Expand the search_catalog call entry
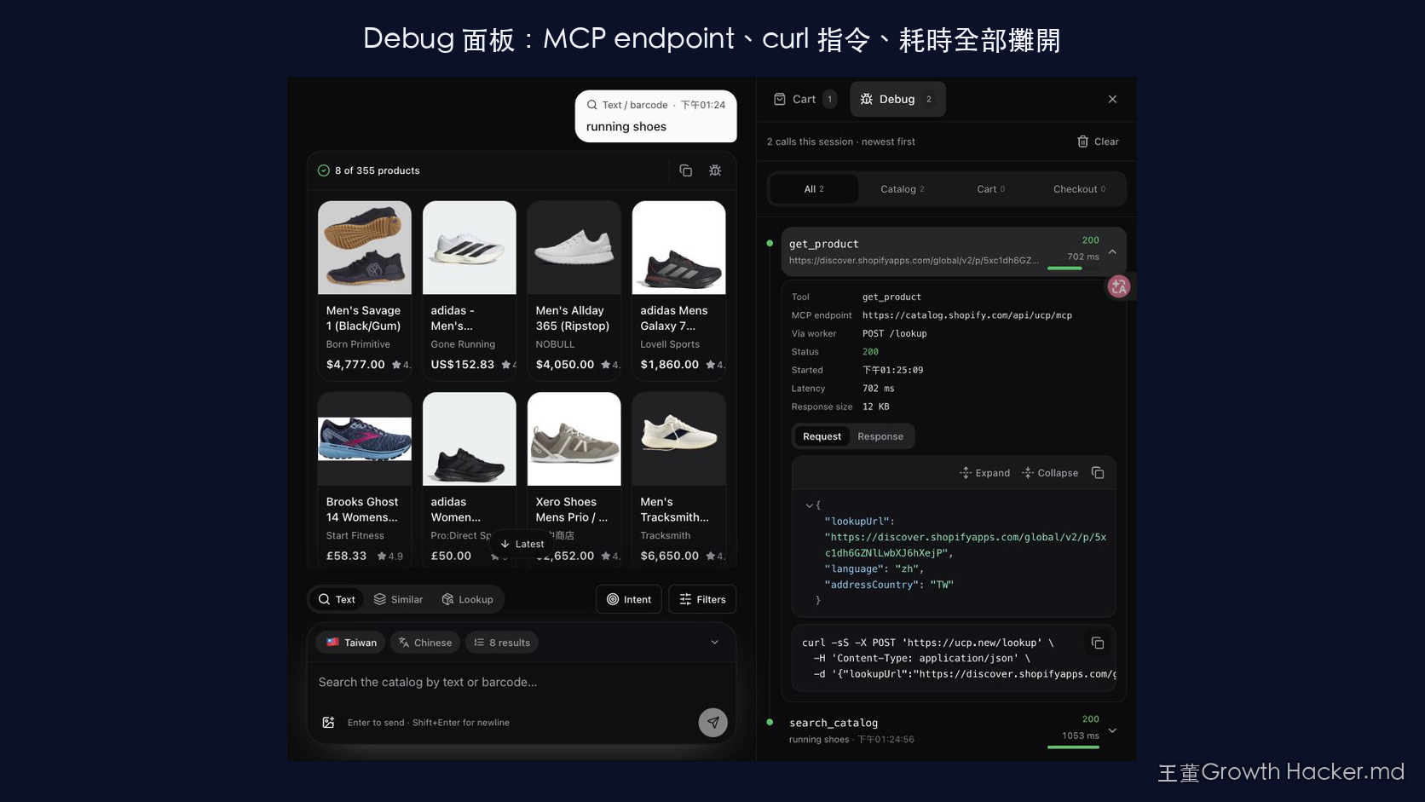 click(1112, 730)
